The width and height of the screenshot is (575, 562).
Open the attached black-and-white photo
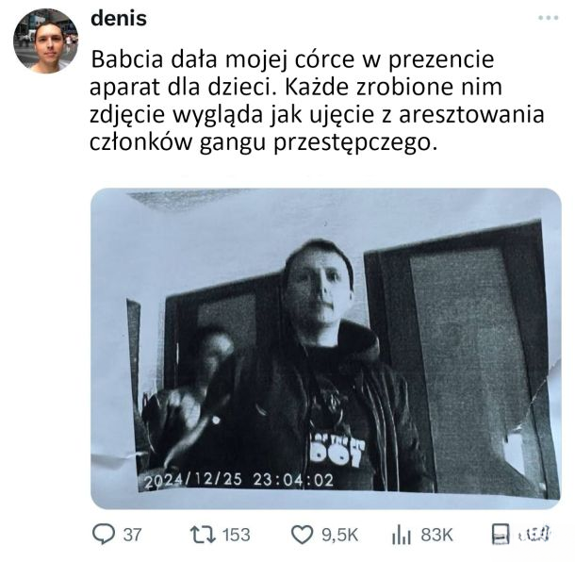(x=326, y=349)
